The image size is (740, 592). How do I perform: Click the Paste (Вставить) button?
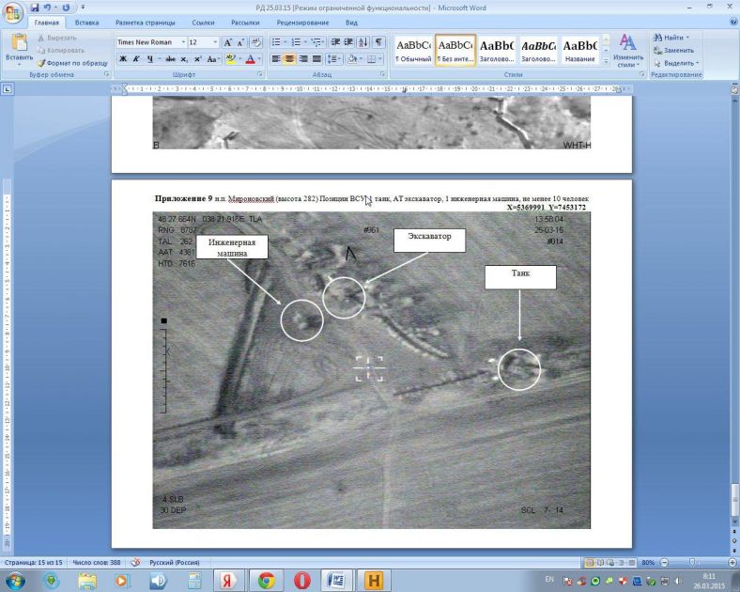click(x=18, y=49)
